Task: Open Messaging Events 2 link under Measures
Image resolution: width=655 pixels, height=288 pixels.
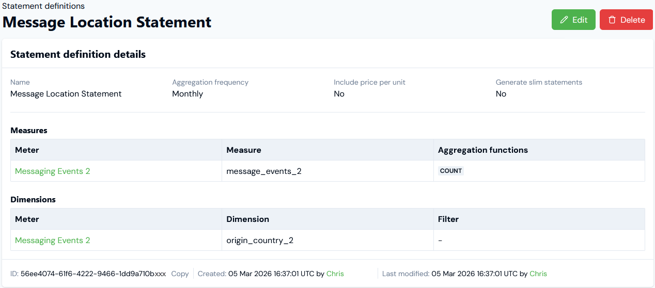Action: point(53,171)
